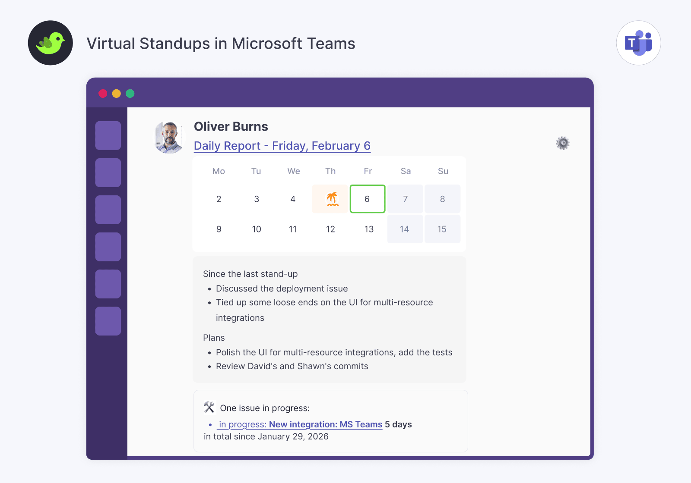Click the settings gear icon

click(563, 143)
